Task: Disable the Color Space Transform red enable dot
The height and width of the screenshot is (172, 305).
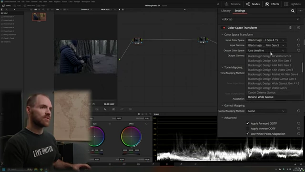Action: [x=224, y=28]
